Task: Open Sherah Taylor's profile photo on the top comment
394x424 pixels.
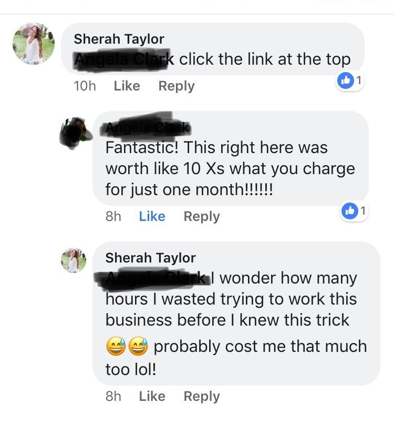Action: (x=34, y=44)
